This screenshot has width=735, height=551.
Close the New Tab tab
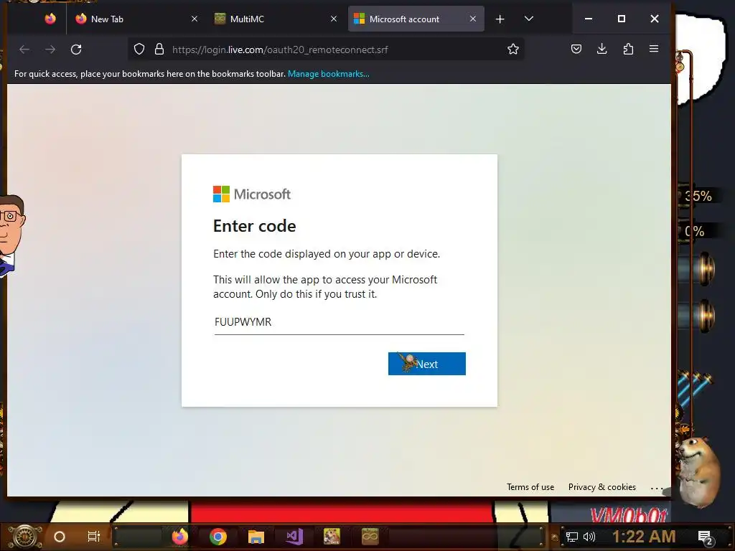(195, 19)
